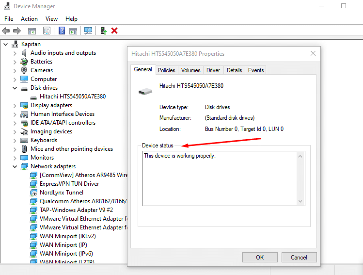This screenshot has height=275, width=363.
Task: Expand the Monitors category
Action: [15, 158]
